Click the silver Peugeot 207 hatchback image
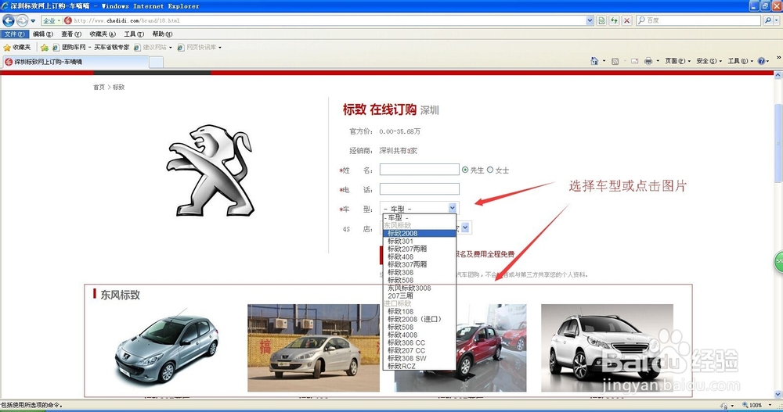 pos(167,348)
